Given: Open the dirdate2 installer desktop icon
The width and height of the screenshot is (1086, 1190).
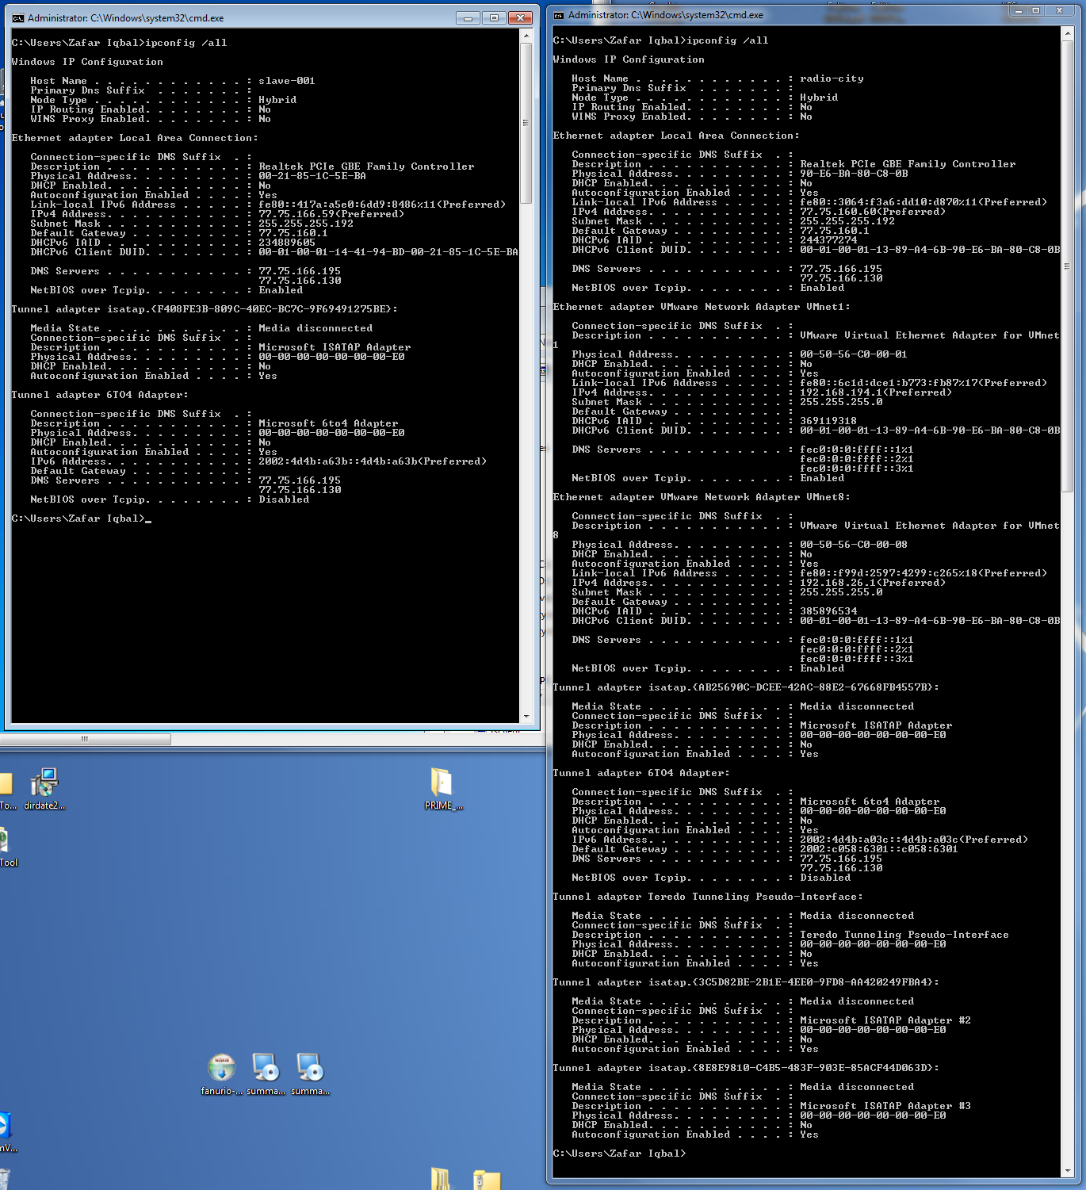Looking at the screenshot, I should click(44, 783).
